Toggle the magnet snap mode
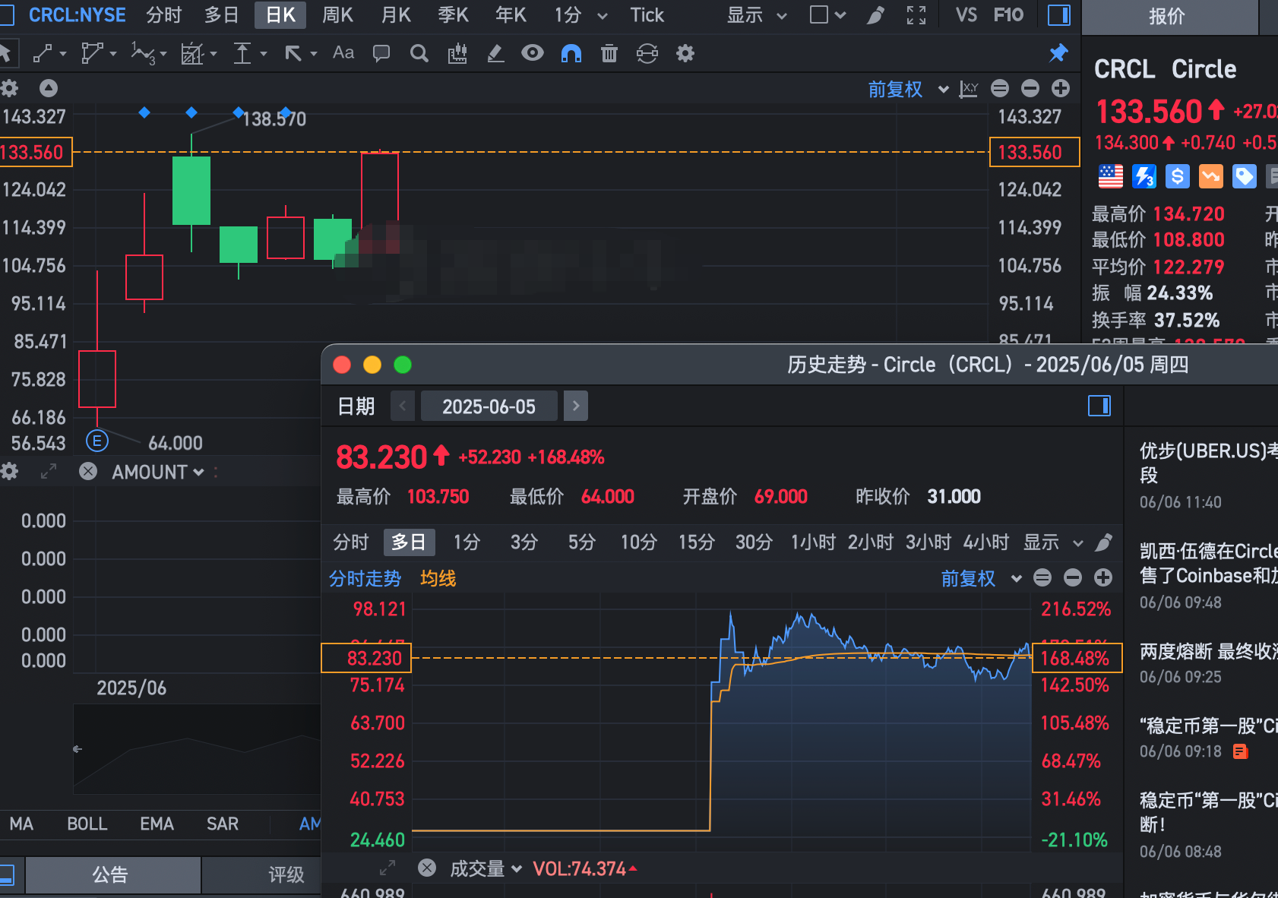 pos(571,53)
